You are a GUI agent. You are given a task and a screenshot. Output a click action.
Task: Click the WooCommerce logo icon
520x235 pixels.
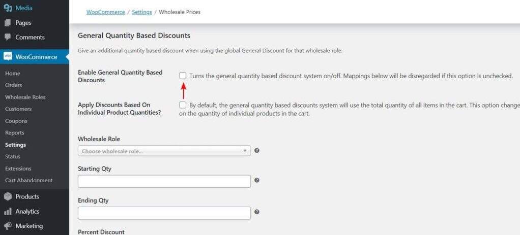(8, 57)
